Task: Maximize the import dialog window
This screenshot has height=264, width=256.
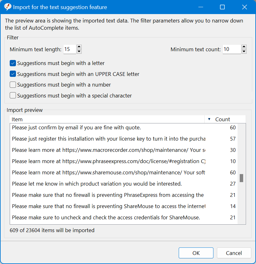Action: coord(222,7)
